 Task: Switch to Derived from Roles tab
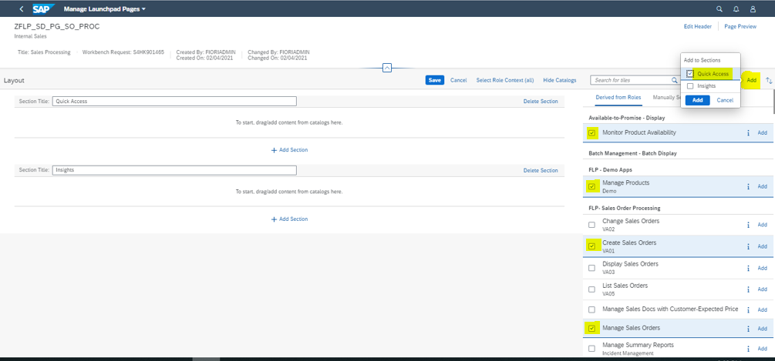click(618, 97)
